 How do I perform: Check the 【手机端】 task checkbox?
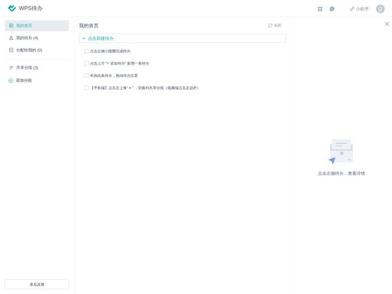86,88
